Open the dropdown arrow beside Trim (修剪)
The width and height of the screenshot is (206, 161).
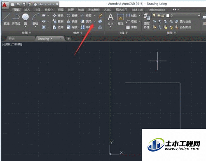95,16
